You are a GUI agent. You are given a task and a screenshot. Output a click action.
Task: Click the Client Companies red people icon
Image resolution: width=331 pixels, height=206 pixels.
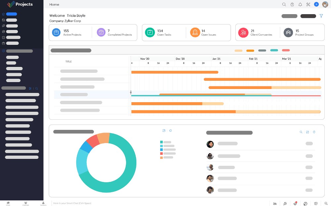coord(243,33)
